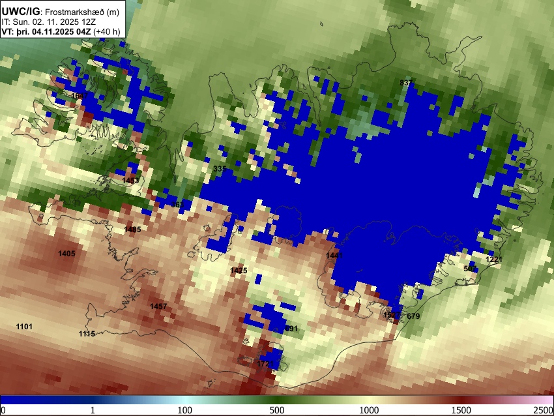The width and height of the screenshot is (554, 416).
Task: Click the map value 1115
Action: (87, 334)
